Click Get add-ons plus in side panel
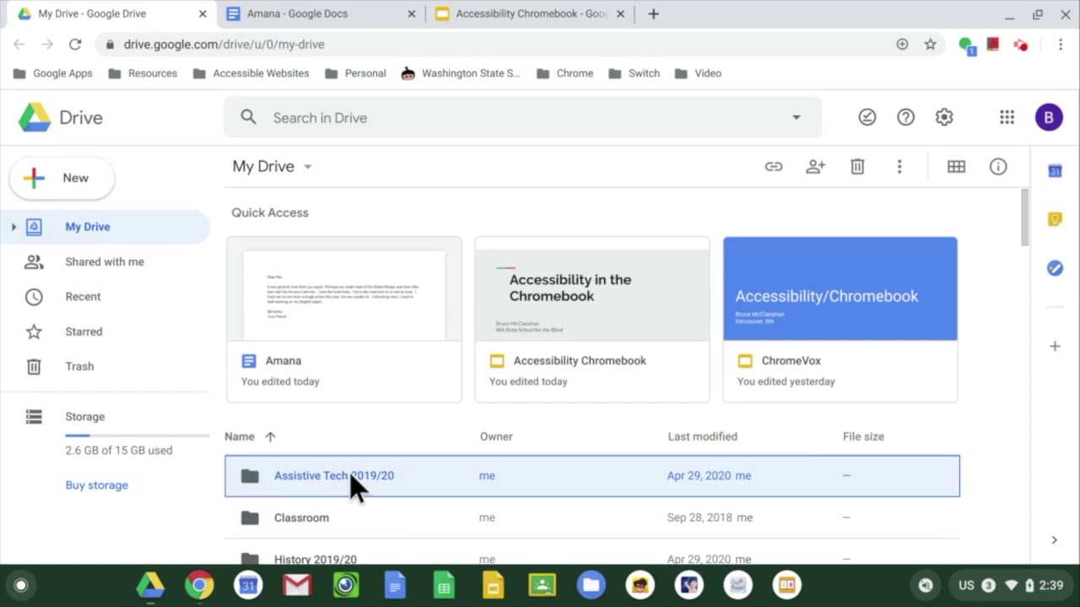 tap(1055, 346)
